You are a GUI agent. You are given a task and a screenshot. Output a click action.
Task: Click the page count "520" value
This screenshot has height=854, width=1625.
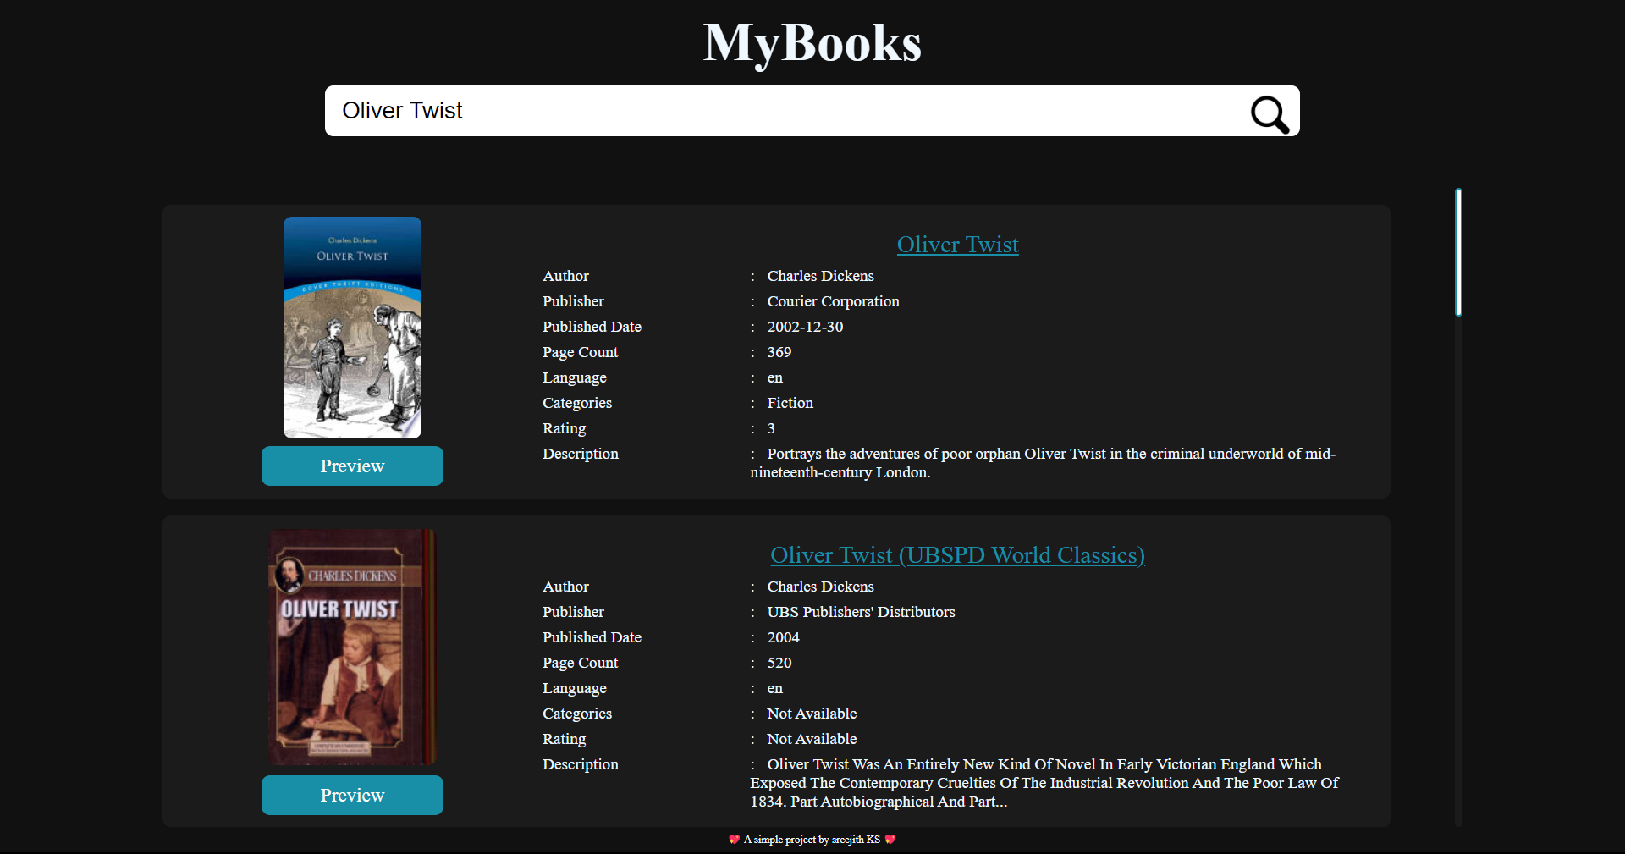[x=779, y=663]
